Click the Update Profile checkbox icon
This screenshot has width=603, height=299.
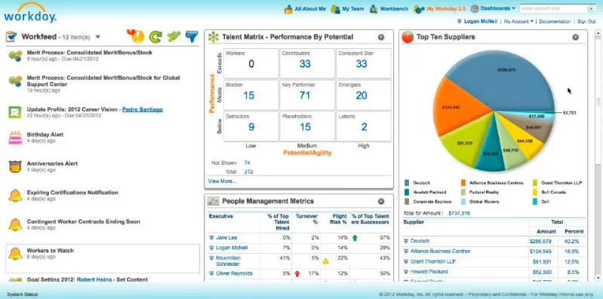point(15,112)
